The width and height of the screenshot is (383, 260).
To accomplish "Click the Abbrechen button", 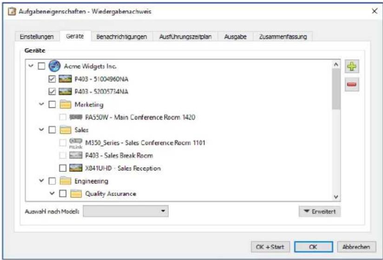I will [x=357, y=247].
